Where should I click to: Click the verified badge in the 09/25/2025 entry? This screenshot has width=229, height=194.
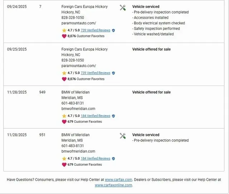[x=113, y=73]
